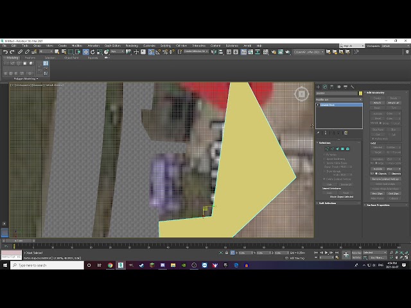Viewport: 411px width, 308px height.
Task: Open the Utilities wrench panel icon
Action: click(353, 87)
